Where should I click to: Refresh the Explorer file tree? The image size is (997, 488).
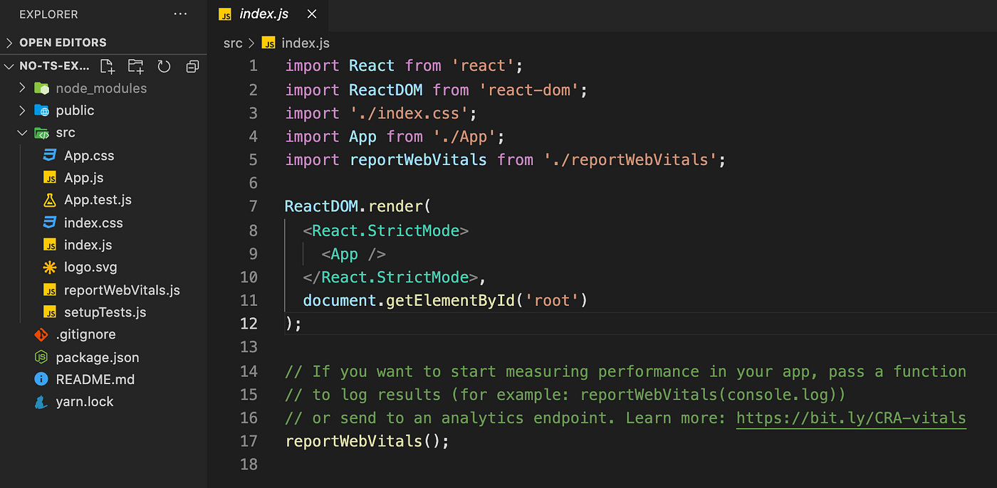click(x=164, y=66)
